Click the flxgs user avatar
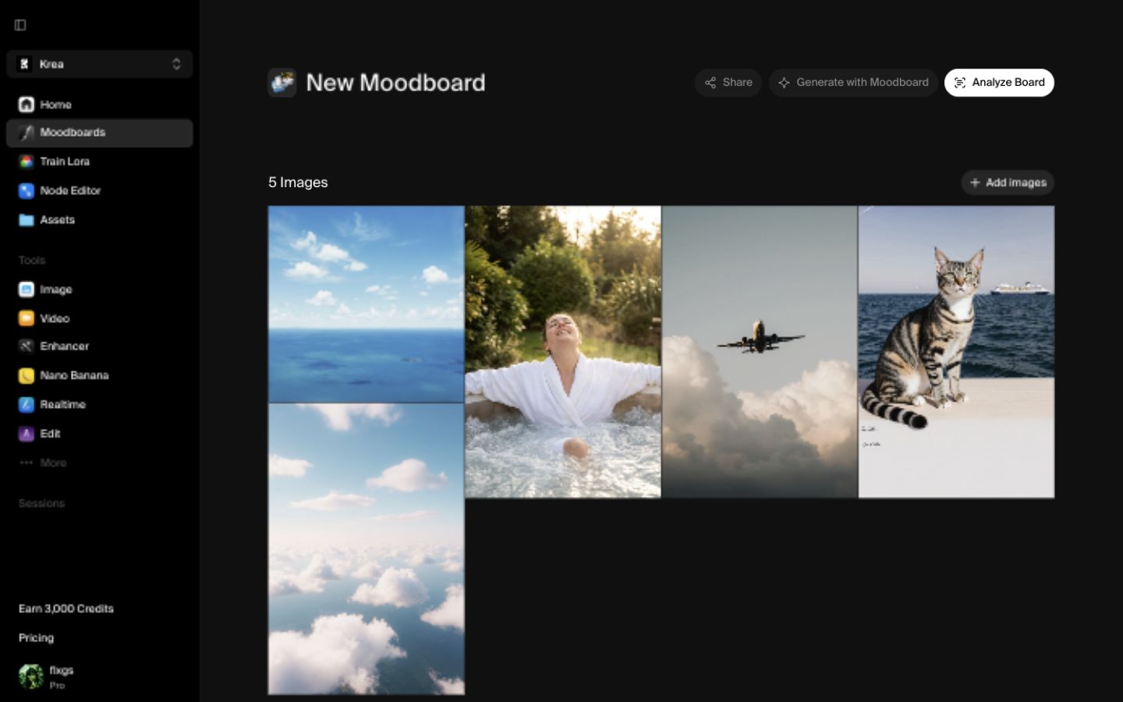This screenshot has width=1123, height=702. point(31,676)
